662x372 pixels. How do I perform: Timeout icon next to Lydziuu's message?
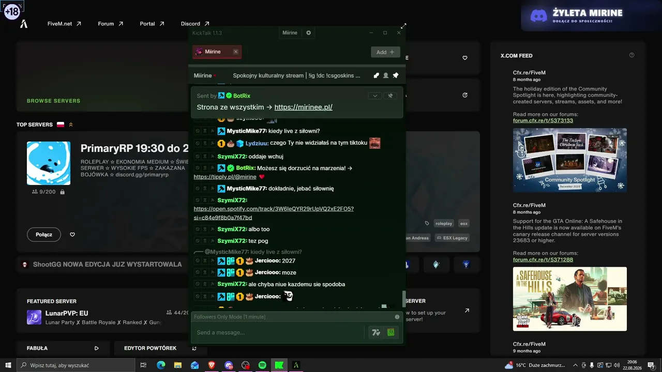point(205,144)
